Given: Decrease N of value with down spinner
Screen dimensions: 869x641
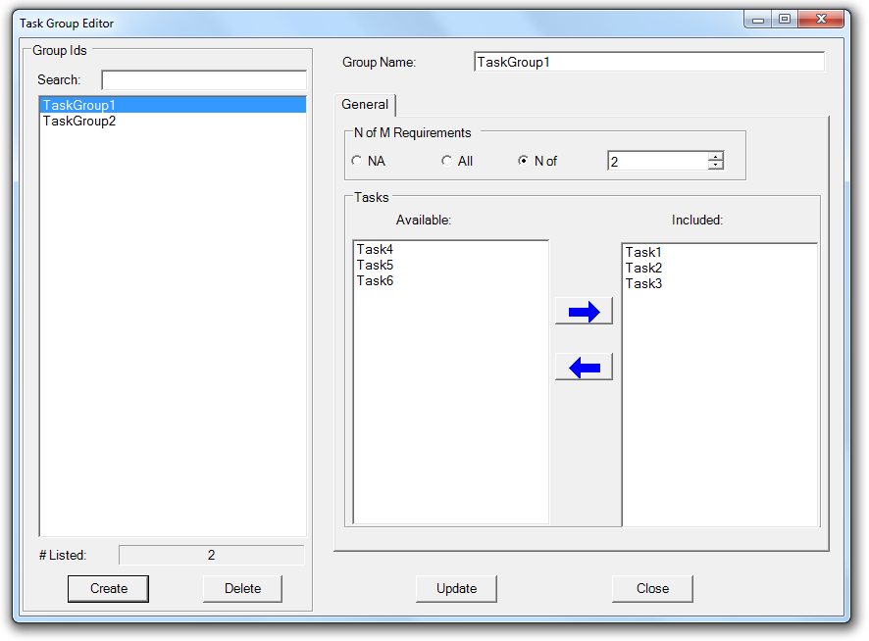Looking at the screenshot, I should [716, 166].
